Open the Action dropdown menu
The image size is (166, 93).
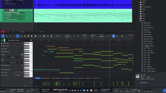coord(58,36)
